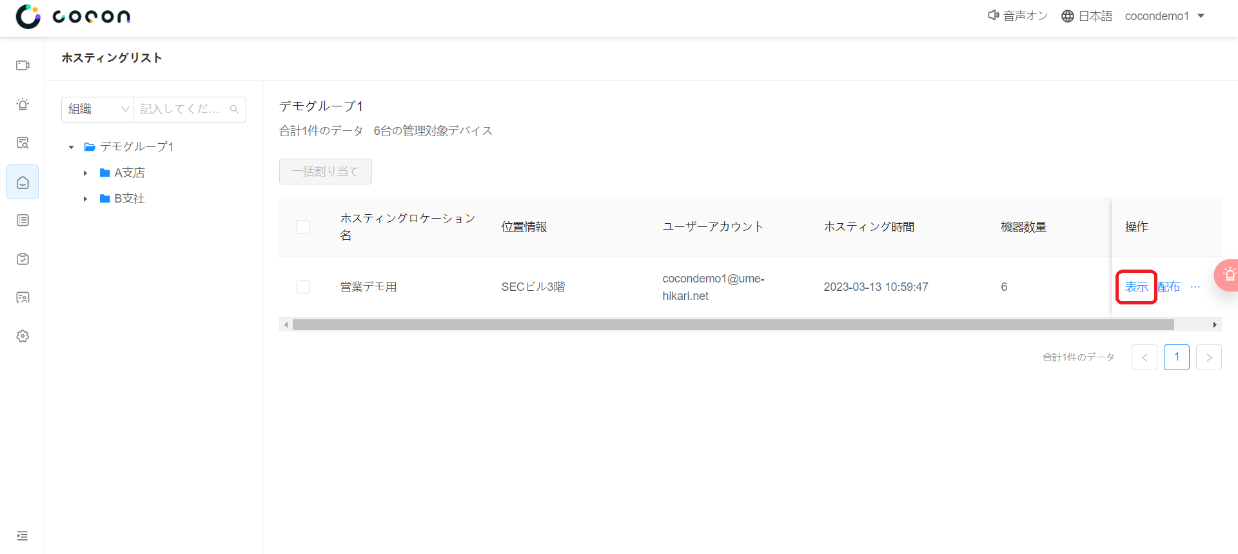Select B支社 in the tree
1238x554 pixels.
(130, 199)
